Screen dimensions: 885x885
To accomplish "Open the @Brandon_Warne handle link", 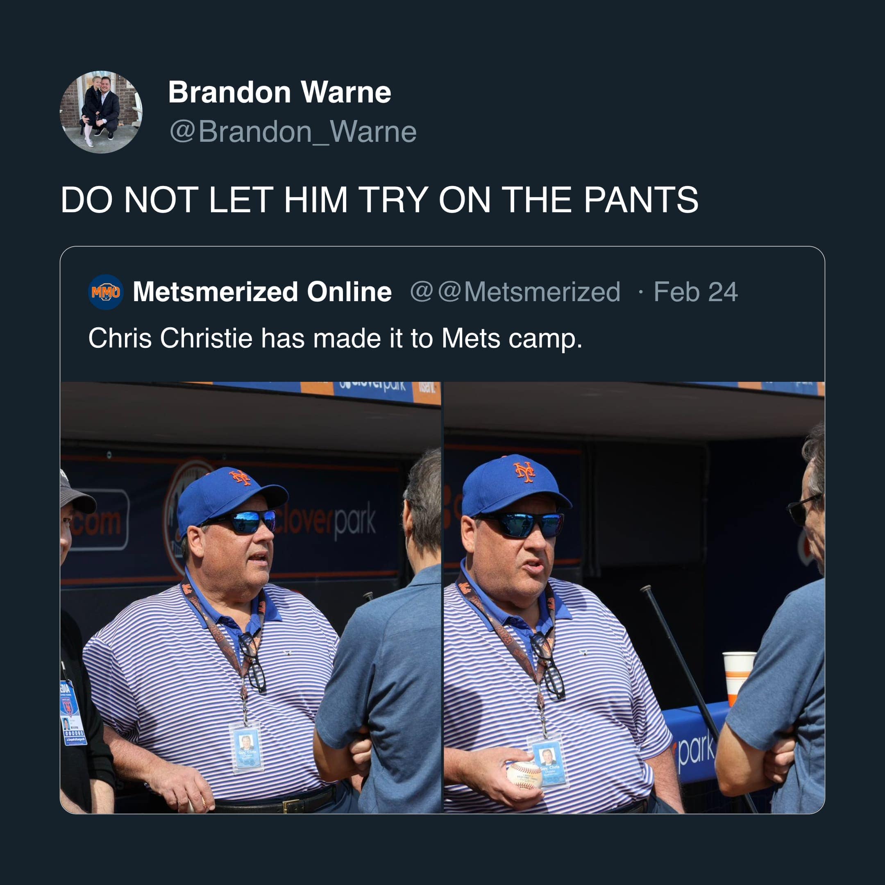I will 293,132.
